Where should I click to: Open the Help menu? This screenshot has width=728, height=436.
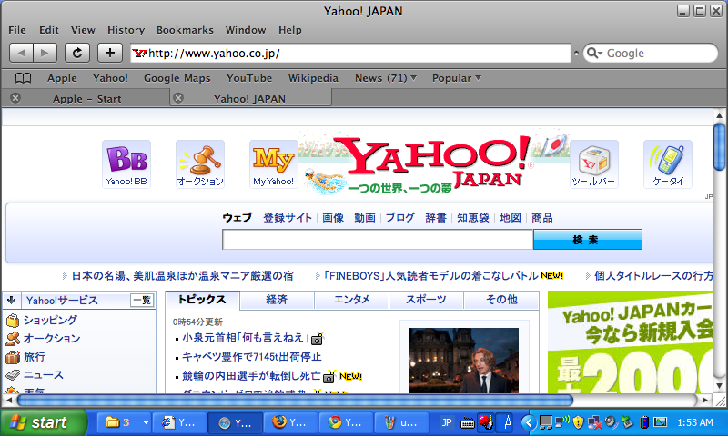click(289, 30)
